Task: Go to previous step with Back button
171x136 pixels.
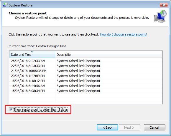Action: point(107,127)
